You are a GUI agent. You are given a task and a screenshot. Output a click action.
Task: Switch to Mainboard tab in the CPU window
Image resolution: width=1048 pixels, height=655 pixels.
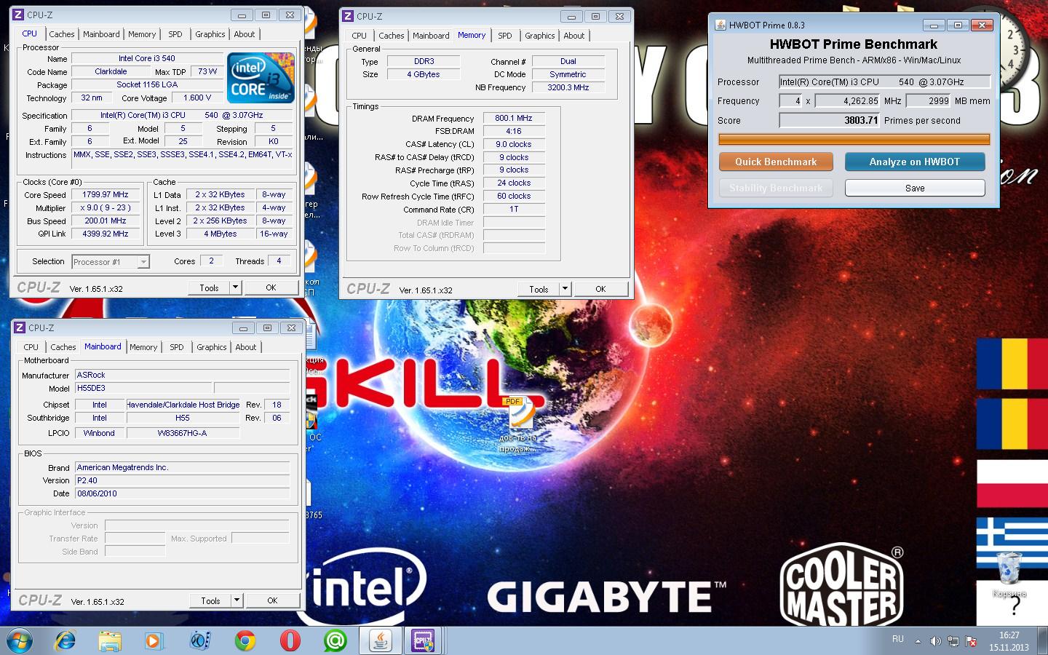[x=101, y=34]
